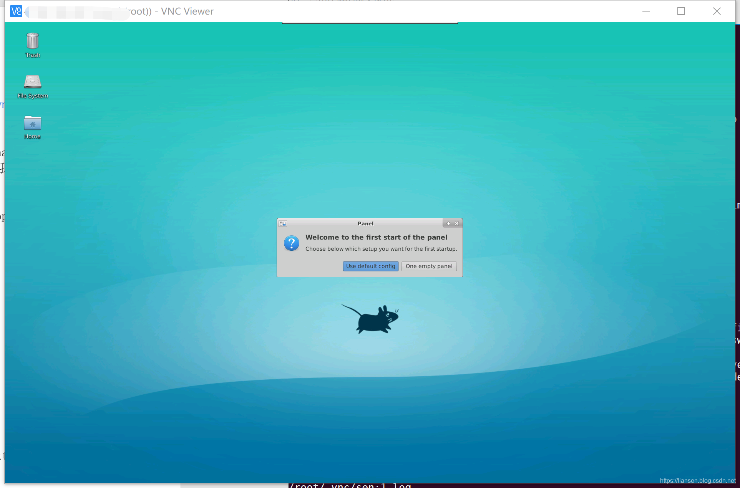The image size is (740, 488).
Task: Click the Trash desktop icon
Action: (33, 41)
